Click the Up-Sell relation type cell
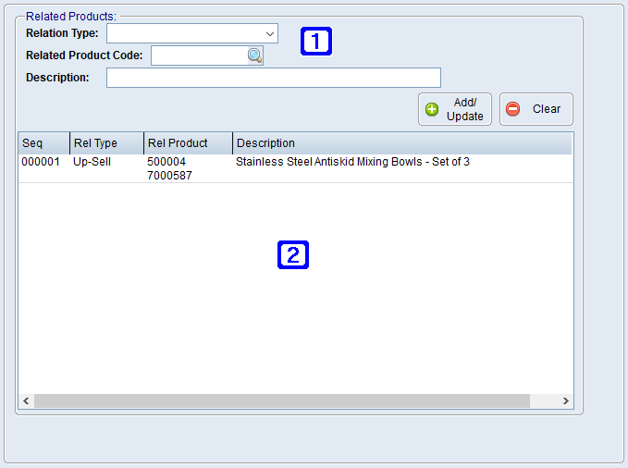 click(x=92, y=162)
